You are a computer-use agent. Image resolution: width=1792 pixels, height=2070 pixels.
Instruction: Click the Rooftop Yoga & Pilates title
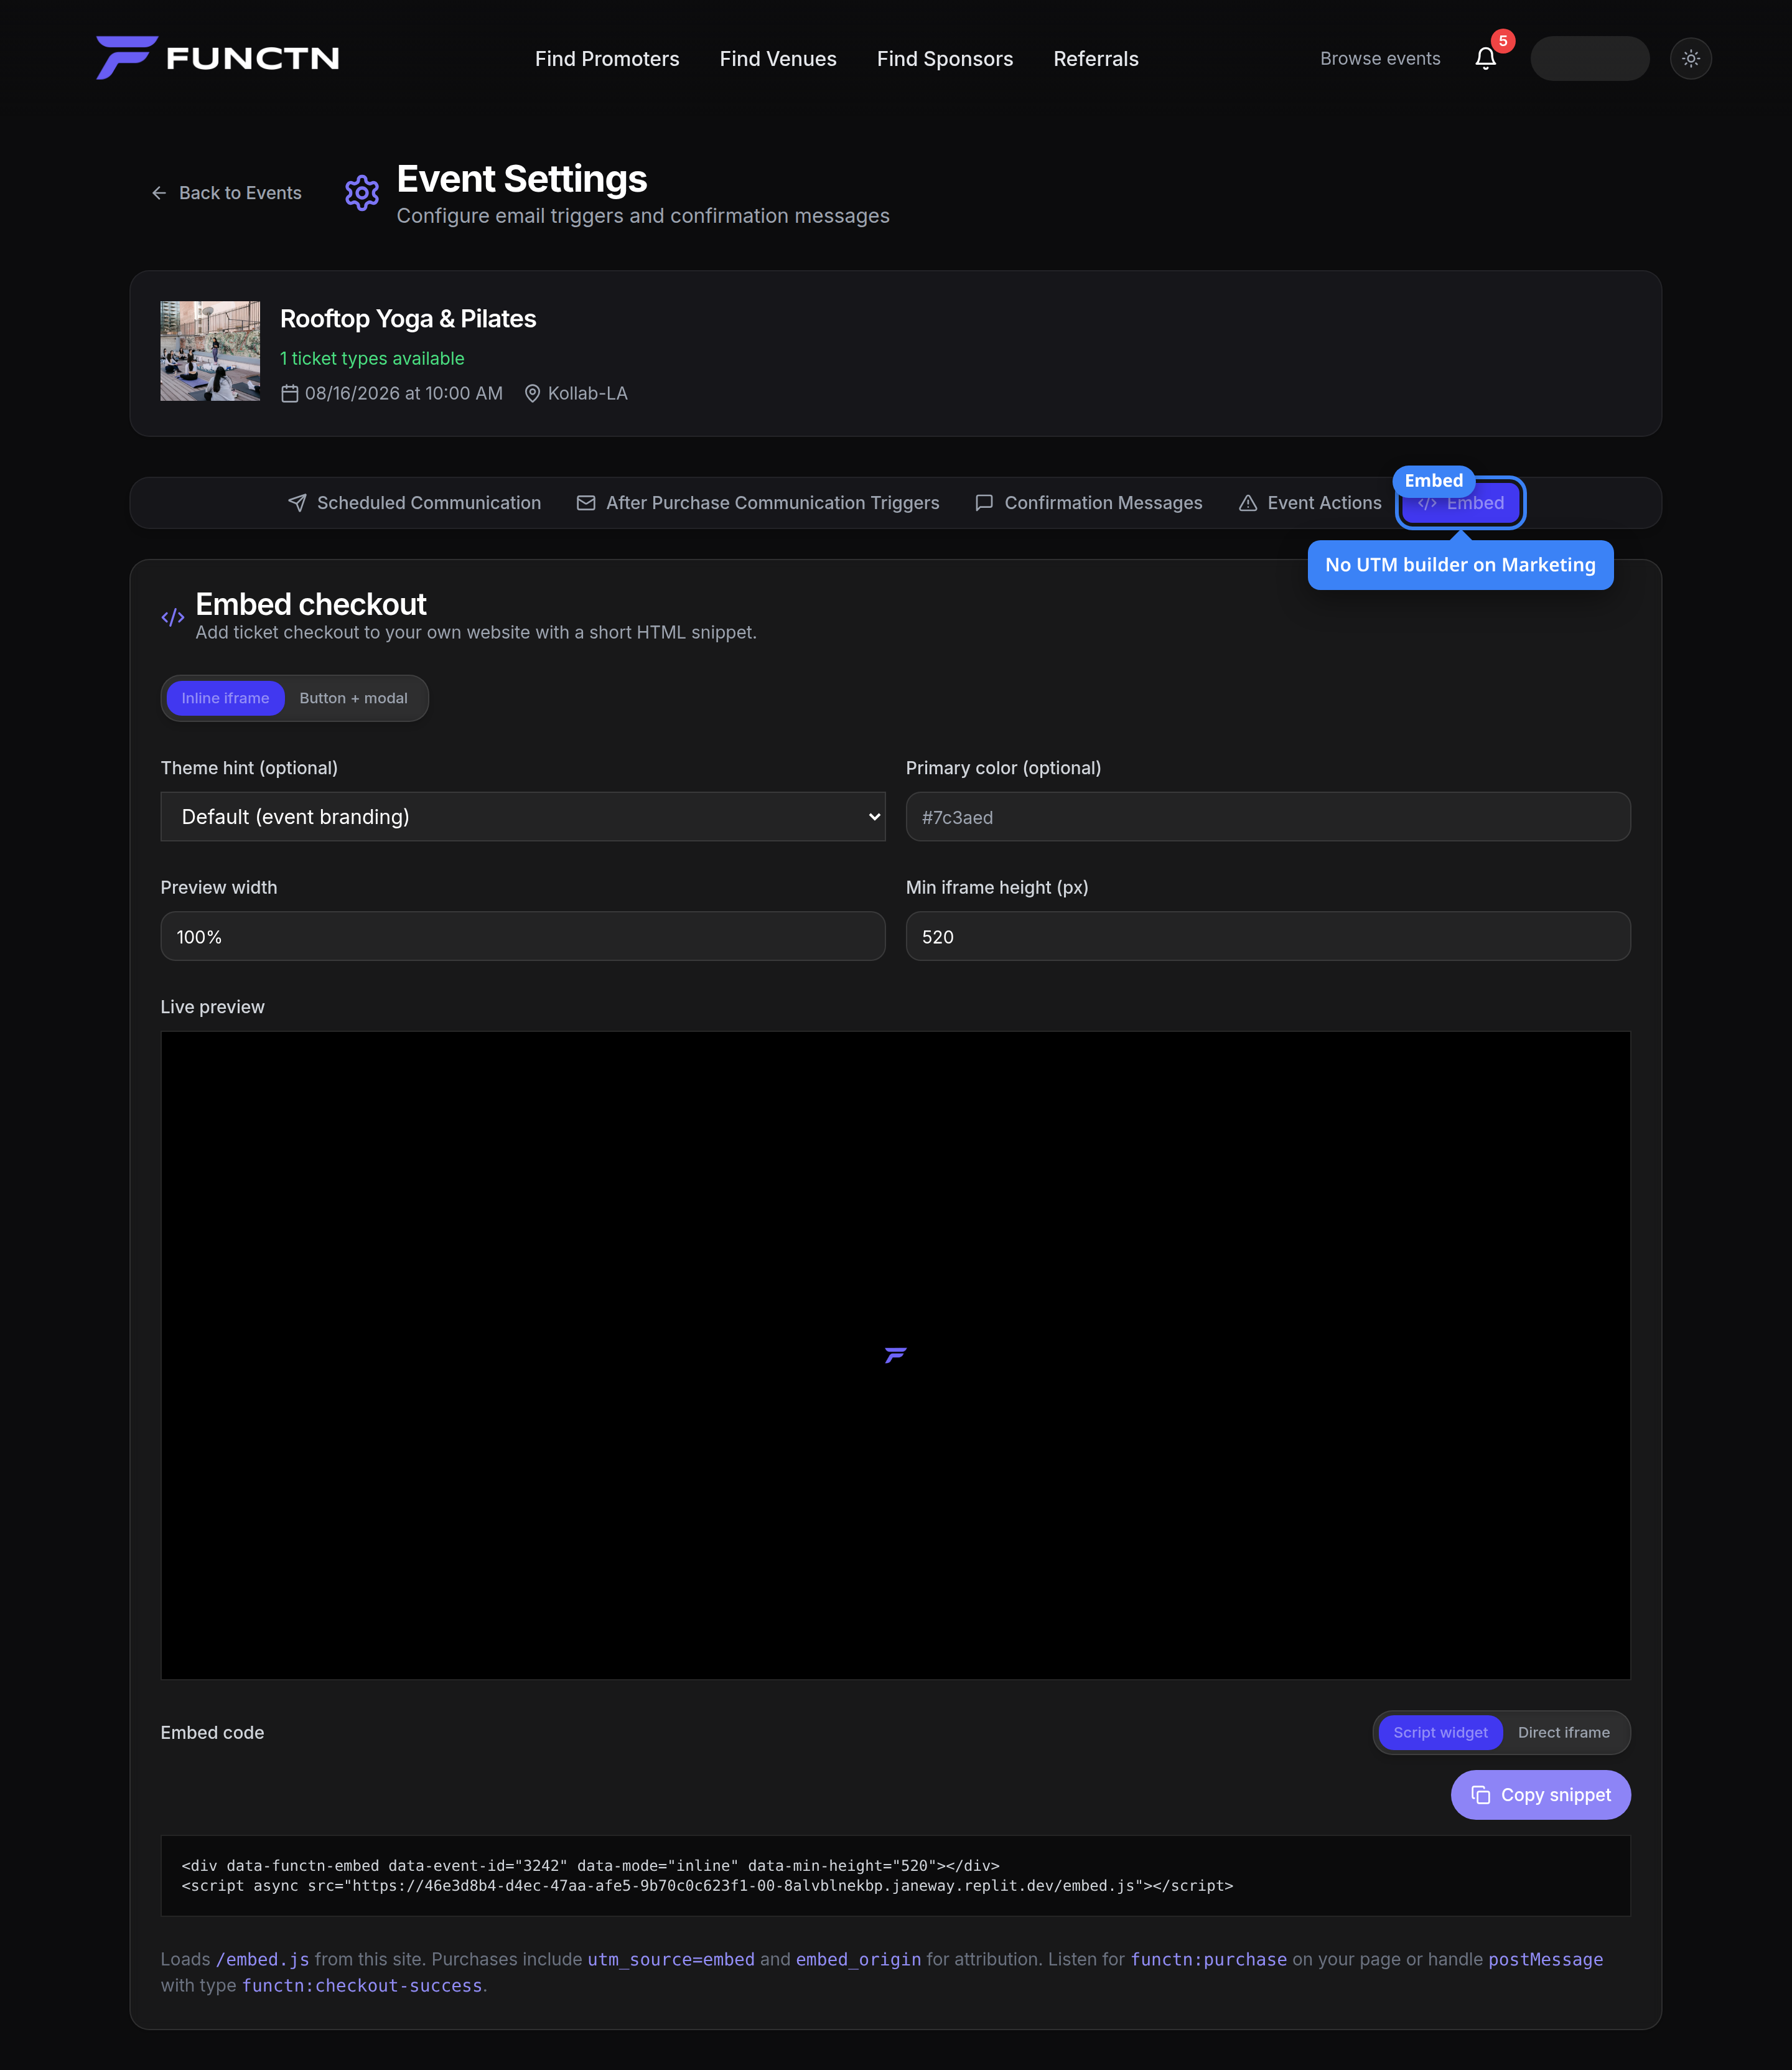[x=408, y=319]
